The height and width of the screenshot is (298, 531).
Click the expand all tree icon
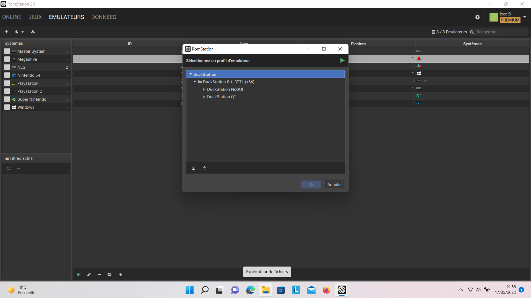[x=193, y=168]
